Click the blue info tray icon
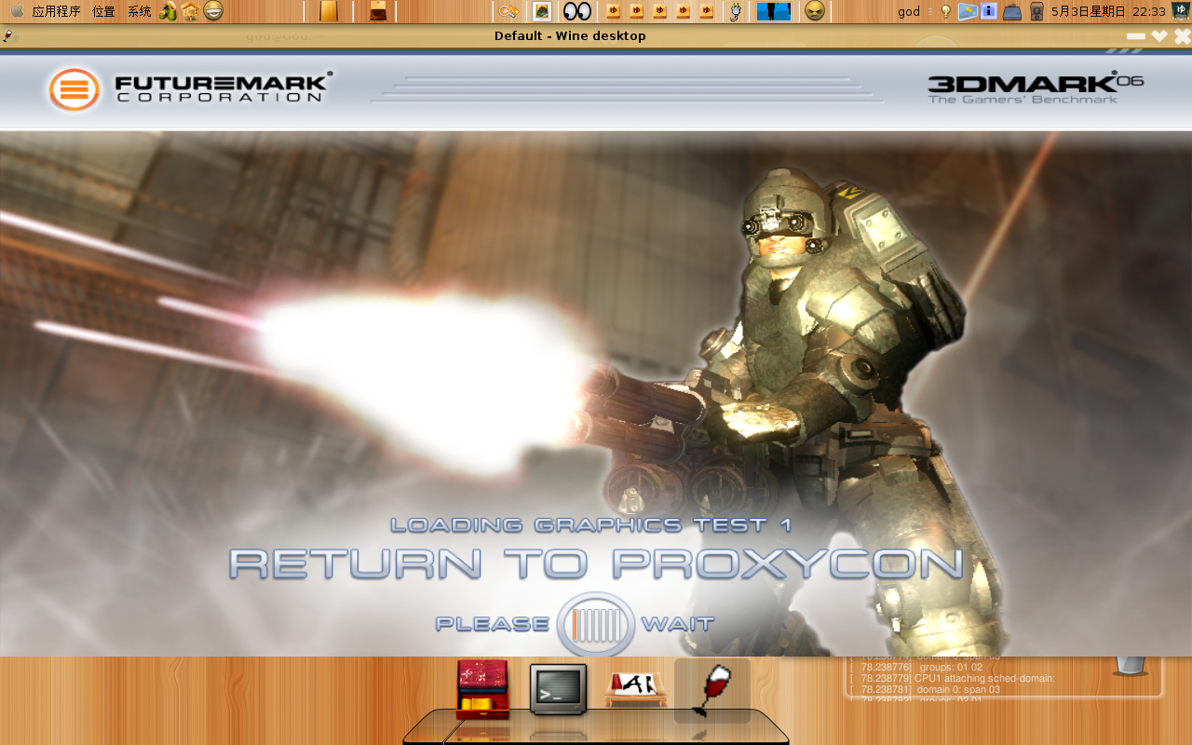Image resolution: width=1192 pixels, height=745 pixels. coord(989,11)
